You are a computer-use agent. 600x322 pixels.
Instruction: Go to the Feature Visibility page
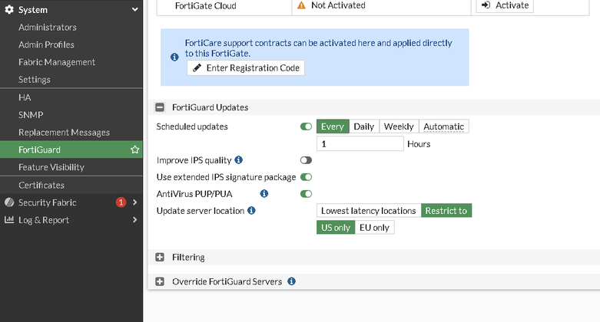tap(51, 167)
